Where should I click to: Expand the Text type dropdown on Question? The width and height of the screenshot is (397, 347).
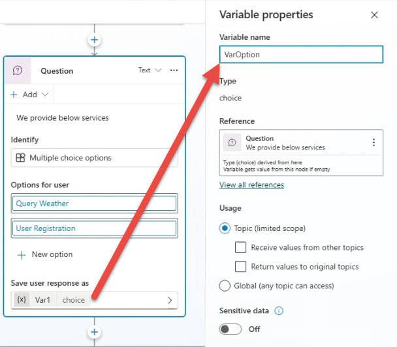coord(150,70)
